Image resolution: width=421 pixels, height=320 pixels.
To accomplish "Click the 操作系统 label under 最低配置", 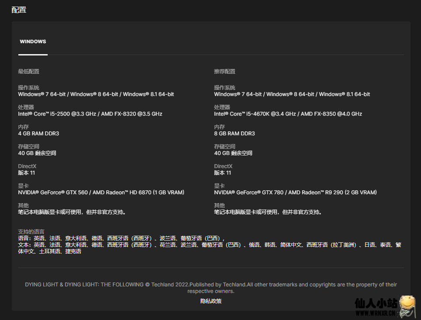I will click(28, 88).
